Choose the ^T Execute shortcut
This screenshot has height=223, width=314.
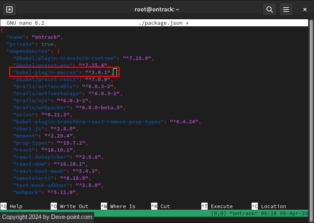click(x=217, y=206)
